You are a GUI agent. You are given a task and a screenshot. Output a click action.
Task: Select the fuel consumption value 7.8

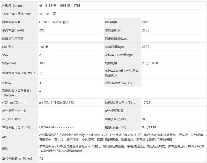click(x=41, y=159)
